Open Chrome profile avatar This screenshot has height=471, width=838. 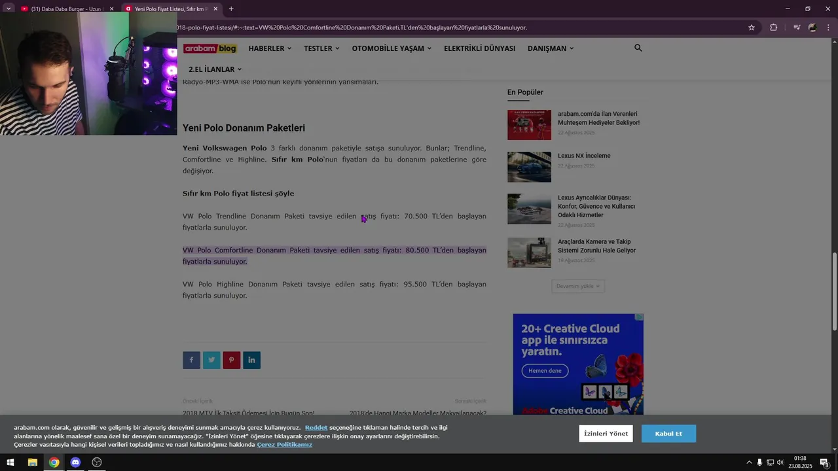point(812,27)
